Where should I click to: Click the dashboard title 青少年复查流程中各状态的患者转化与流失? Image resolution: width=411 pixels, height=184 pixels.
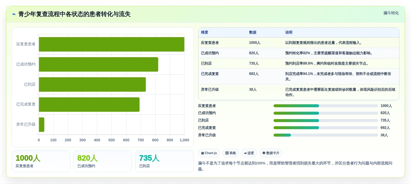pyautogui.click(x=74, y=14)
